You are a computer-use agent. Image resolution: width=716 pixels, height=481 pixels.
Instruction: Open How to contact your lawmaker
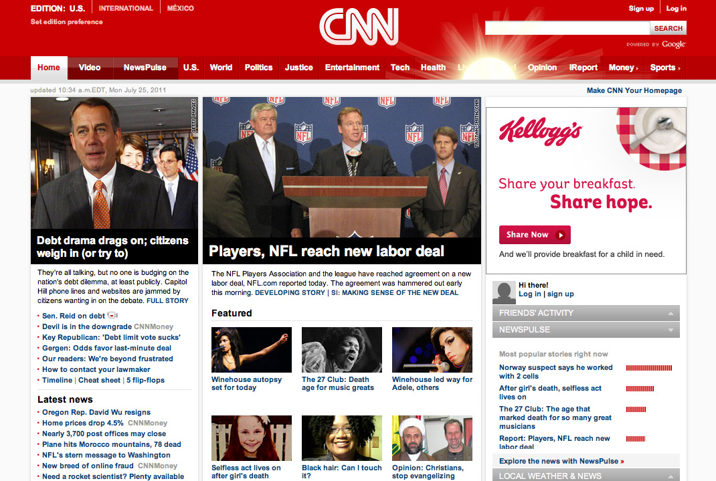tap(96, 370)
